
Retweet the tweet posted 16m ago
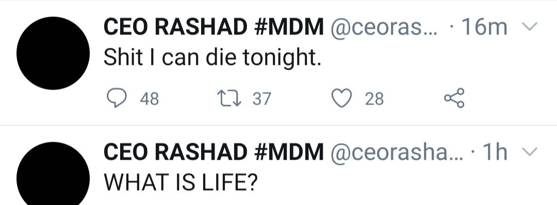[x=230, y=98]
